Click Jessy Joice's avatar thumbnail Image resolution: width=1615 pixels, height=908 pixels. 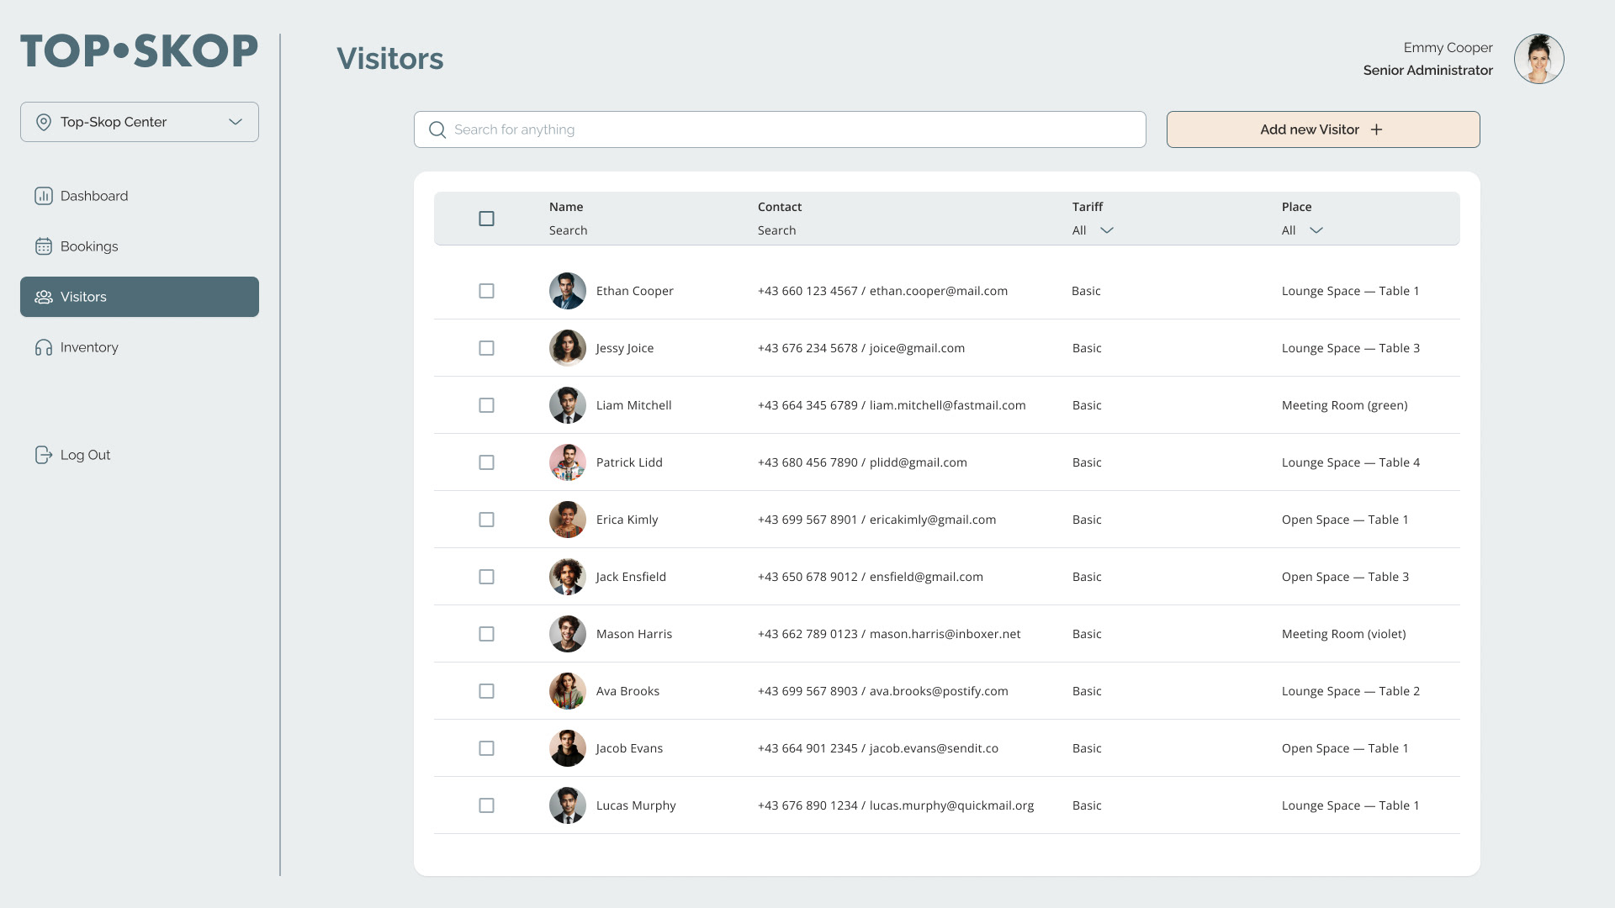click(x=568, y=348)
